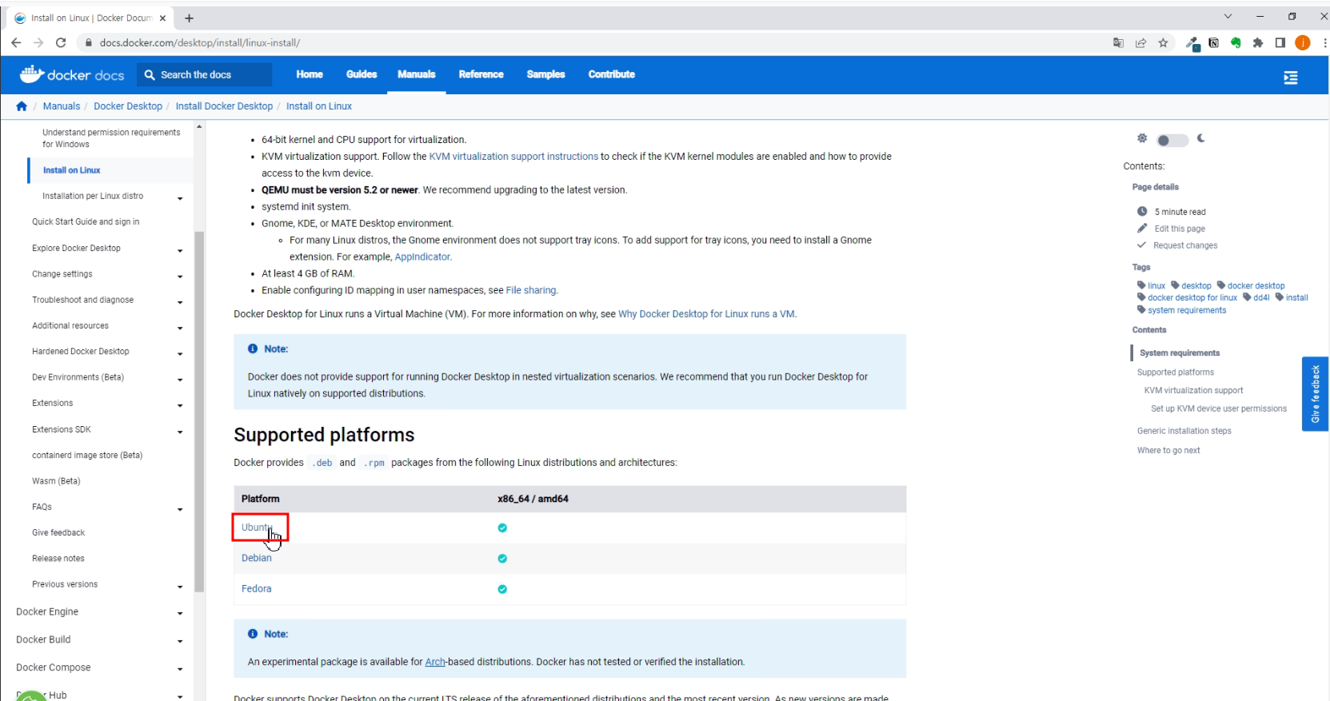Open KVM virtualization support instructions link
1330x701 pixels.
pyautogui.click(x=513, y=157)
